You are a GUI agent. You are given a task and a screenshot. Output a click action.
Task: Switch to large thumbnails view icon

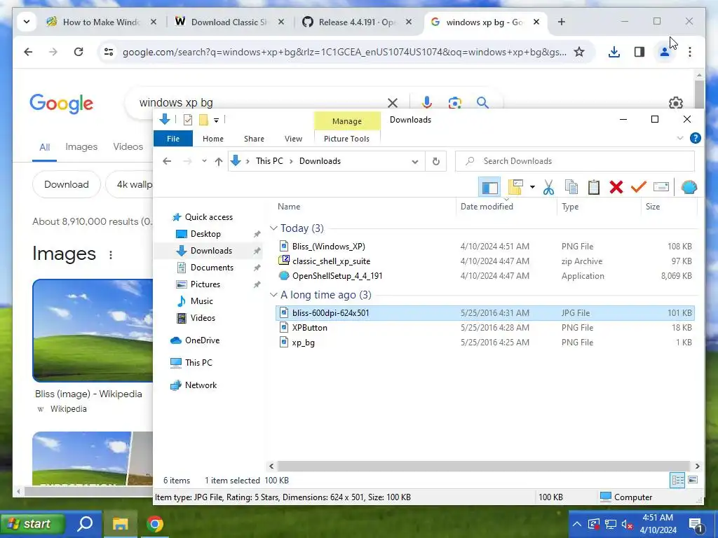click(x=693, y=480)
